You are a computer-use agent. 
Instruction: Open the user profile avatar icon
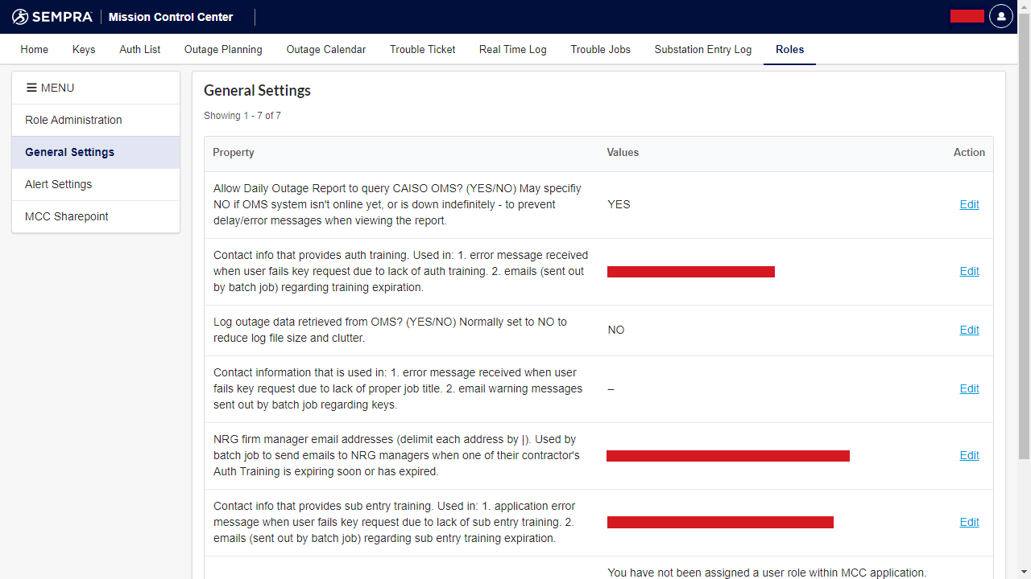1000,16
